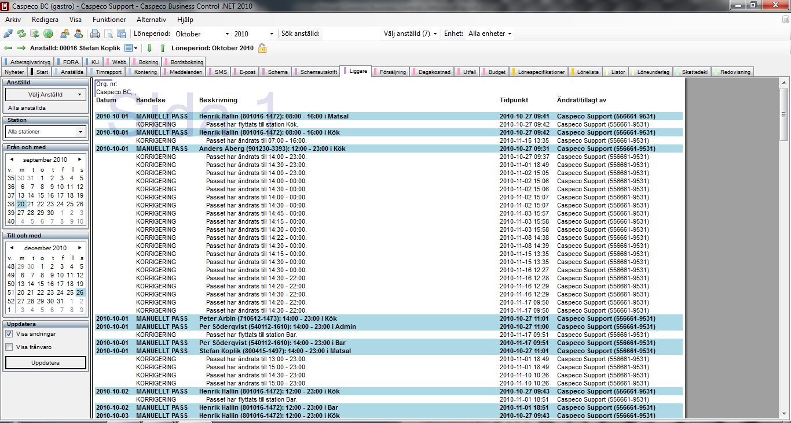Open the Hjälp menu
This screenshot has width=791, height=423.
coord(185,20)
